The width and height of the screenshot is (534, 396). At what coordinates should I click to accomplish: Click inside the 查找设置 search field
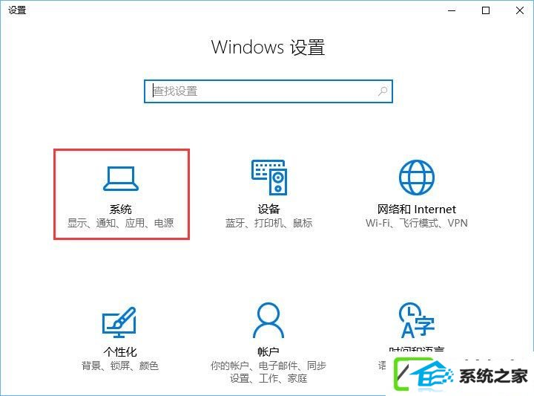[268, 91]
